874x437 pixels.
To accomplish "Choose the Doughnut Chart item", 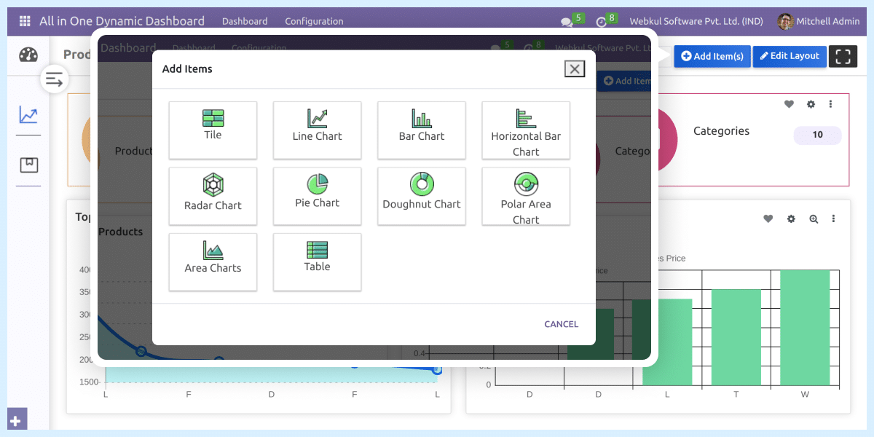I will [421, 196].
